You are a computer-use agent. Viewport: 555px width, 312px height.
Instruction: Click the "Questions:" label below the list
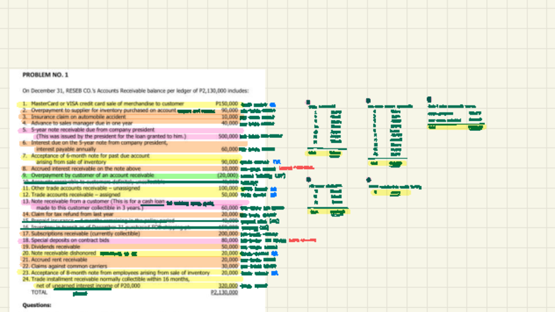point(37,306)
